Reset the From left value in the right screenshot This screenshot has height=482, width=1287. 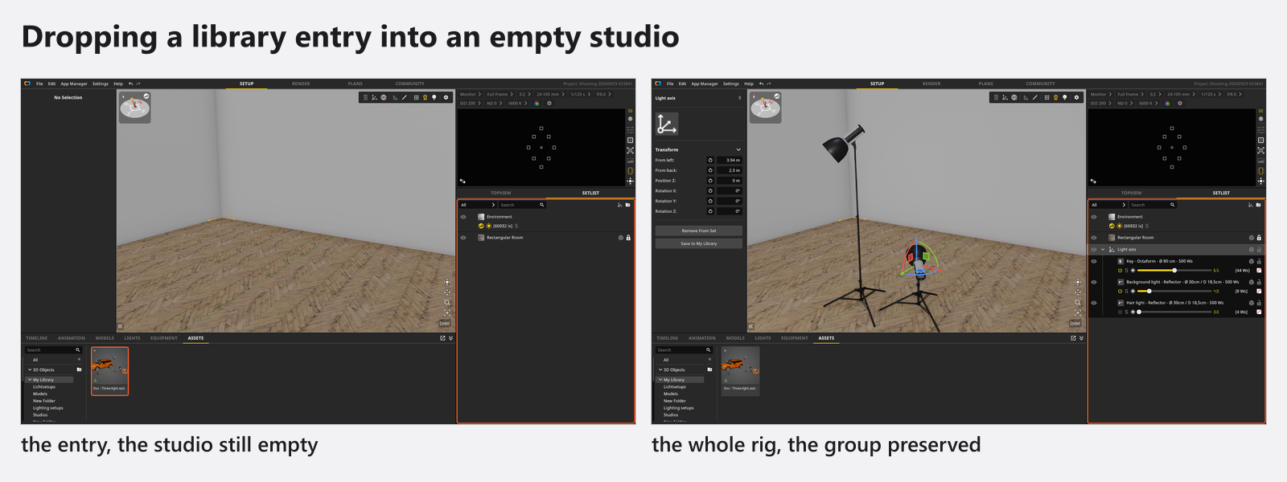(x=710, y=160)
